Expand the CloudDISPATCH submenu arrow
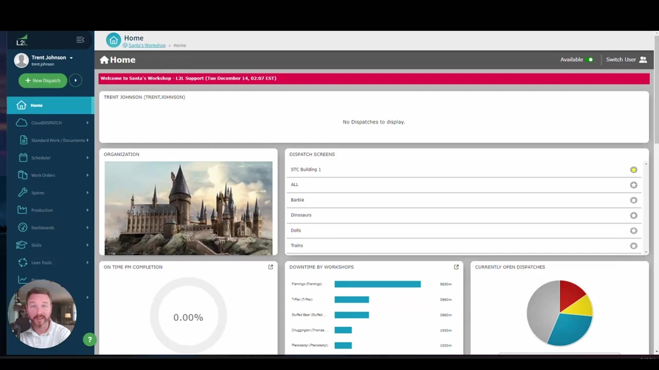Screen dimensions: 659x370 tap(88, 123)
